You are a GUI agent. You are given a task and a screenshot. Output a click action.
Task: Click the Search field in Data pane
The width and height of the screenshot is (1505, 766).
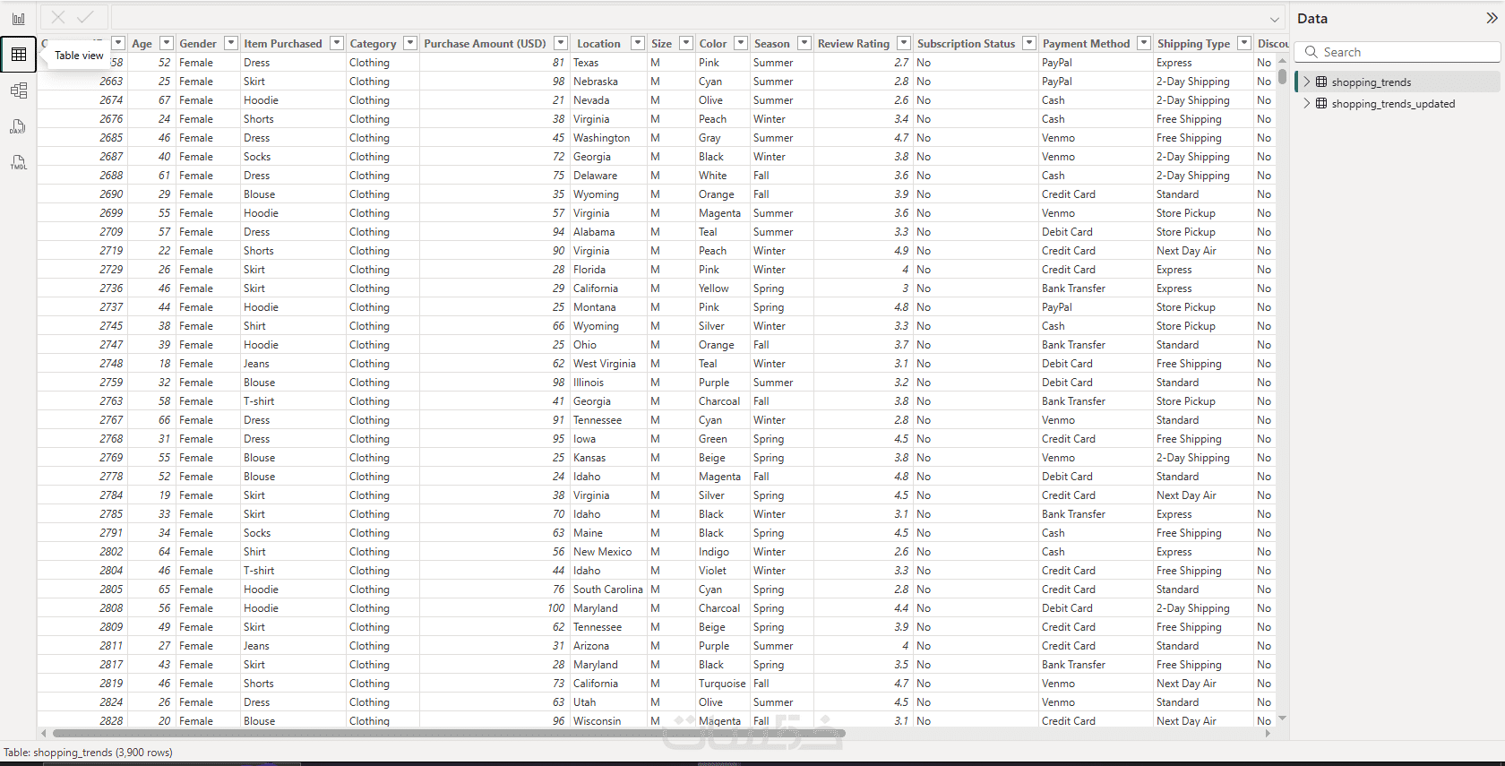pyautogui.click(x=1397, y=52)
